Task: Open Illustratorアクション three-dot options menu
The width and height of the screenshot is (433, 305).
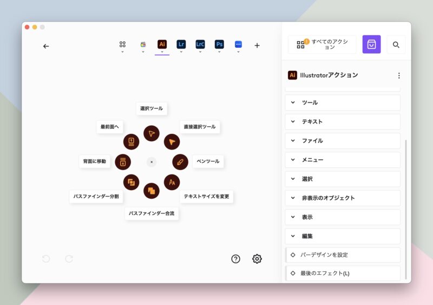Action: 399,75
